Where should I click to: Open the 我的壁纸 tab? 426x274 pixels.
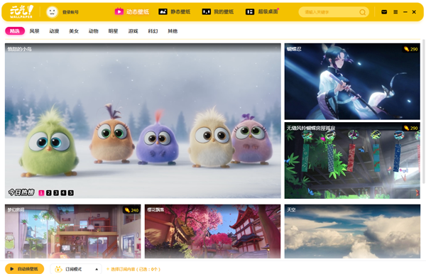point(218,11)
